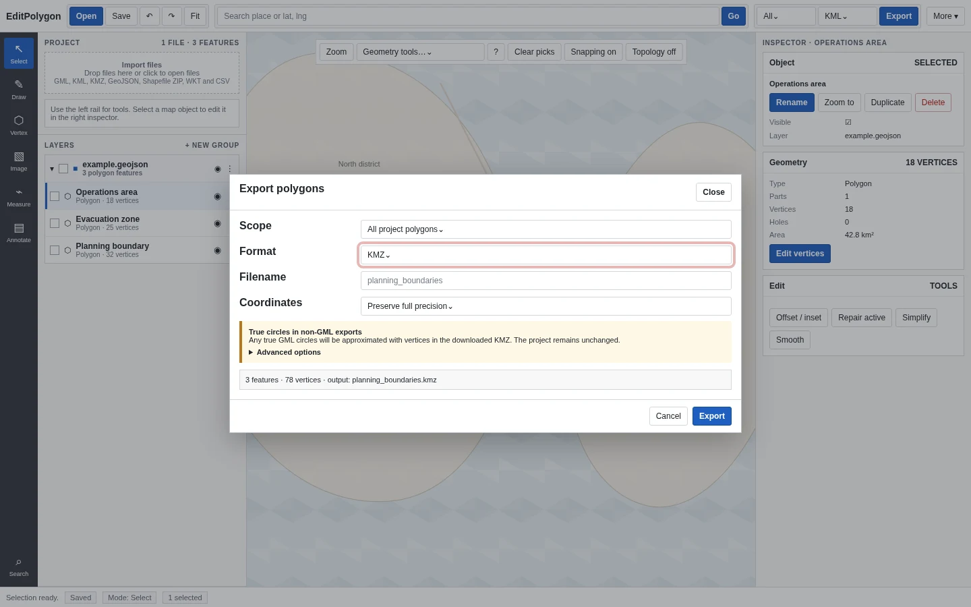Pick the Measure tool

(19, 196)
